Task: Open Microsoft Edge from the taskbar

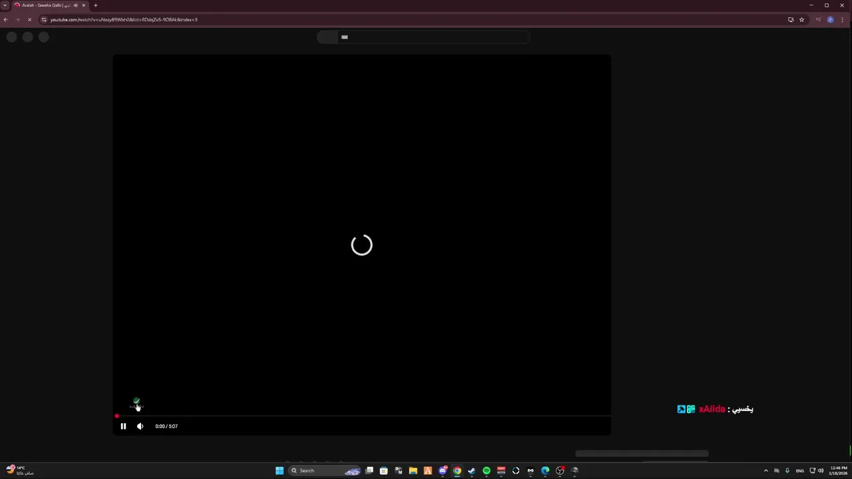Action: 545,470
